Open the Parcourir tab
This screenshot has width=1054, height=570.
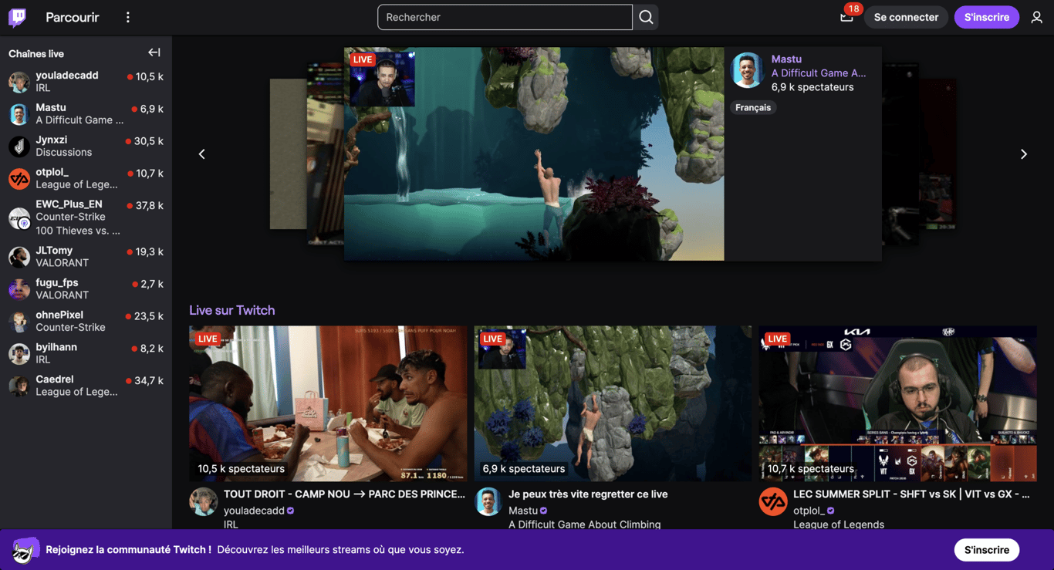tap(73, 17)
